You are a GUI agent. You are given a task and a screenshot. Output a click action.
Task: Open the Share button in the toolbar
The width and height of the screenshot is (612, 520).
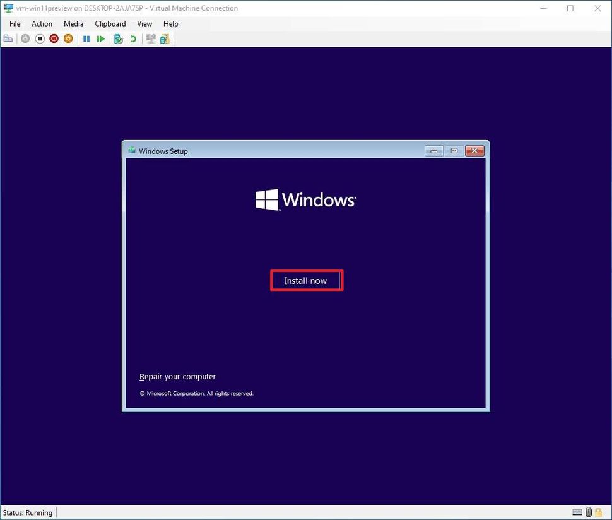click(x=165, y=38)
